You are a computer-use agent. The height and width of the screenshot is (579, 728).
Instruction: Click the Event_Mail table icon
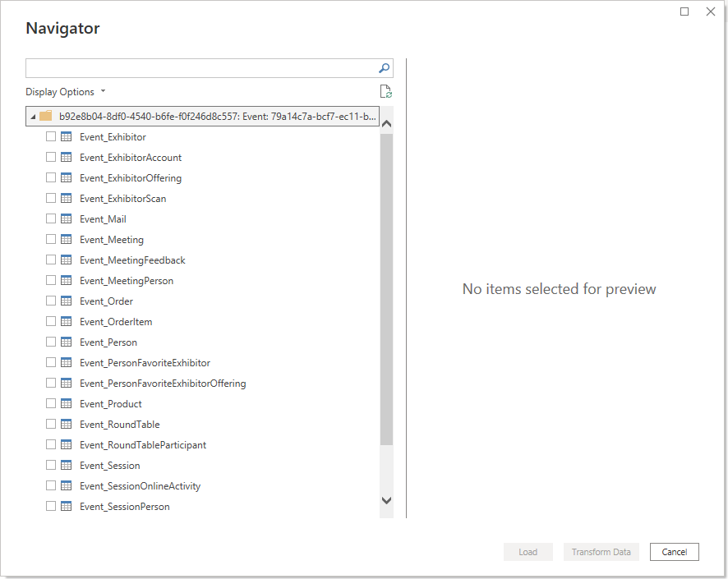coord(67,219)
